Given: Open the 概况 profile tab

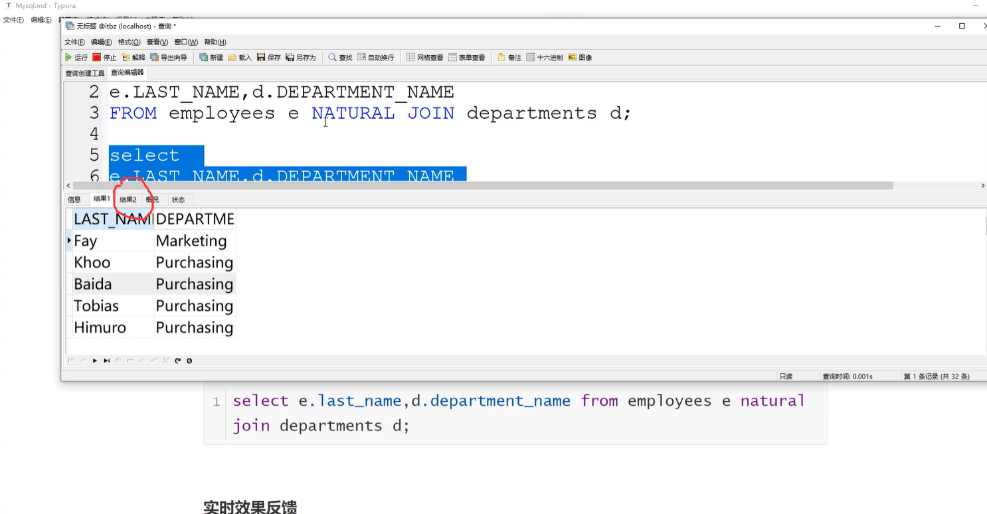Looking at the screenshot, I should 153,200.
